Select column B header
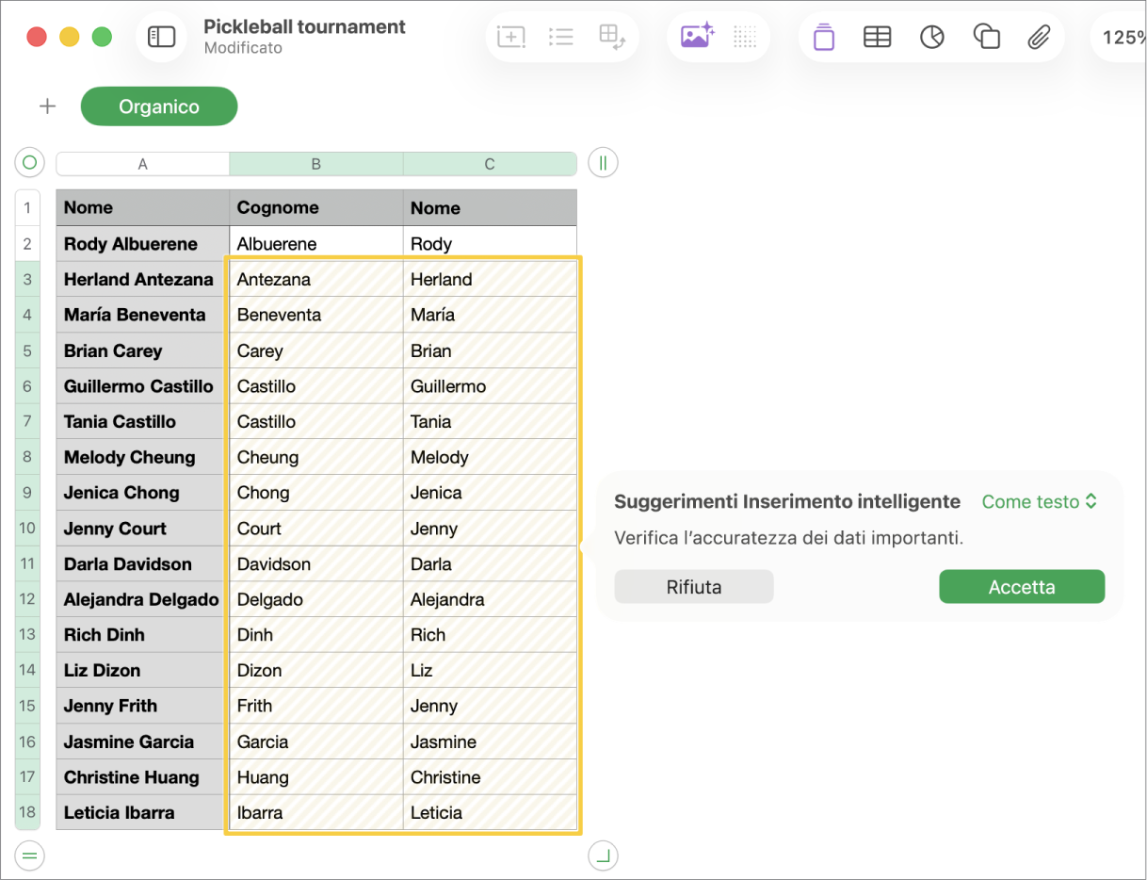The height and width of the screenshot is (880, 1147). coord(316,164)
